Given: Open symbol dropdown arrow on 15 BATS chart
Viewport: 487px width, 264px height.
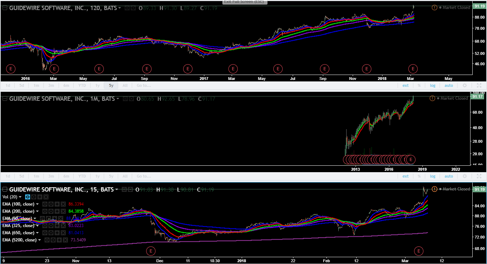Looking at the screenshot, I should point(117,189).
